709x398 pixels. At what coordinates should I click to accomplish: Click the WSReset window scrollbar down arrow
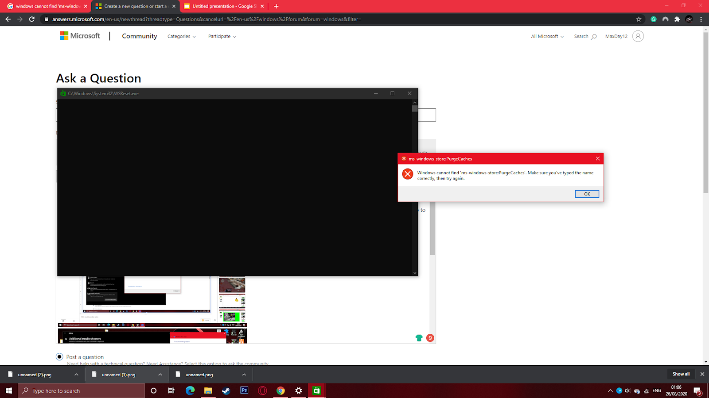point(415,273)
